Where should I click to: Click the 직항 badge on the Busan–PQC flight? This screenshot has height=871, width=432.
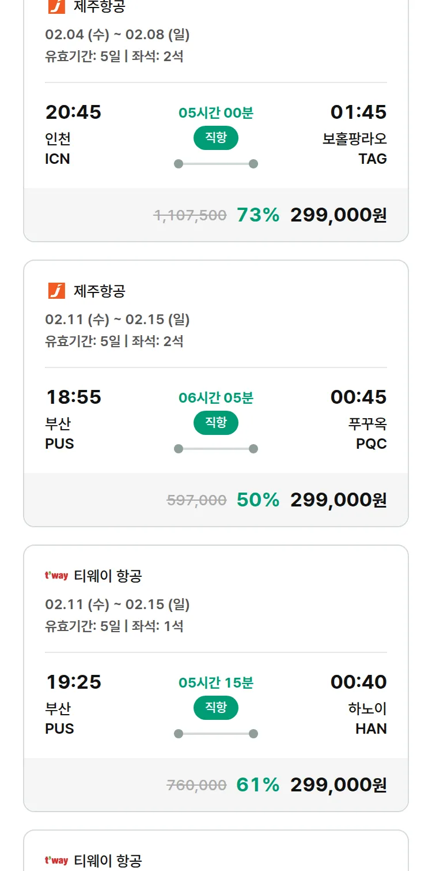[215, 423]
